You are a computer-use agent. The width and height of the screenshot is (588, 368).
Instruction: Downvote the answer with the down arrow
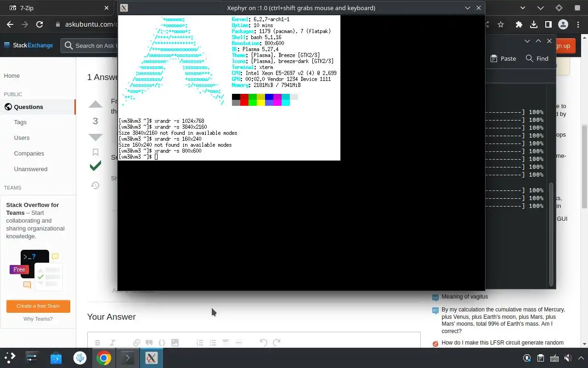point(96,137)
